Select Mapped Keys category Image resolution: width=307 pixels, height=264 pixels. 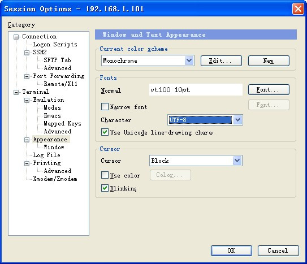[62, 123]
